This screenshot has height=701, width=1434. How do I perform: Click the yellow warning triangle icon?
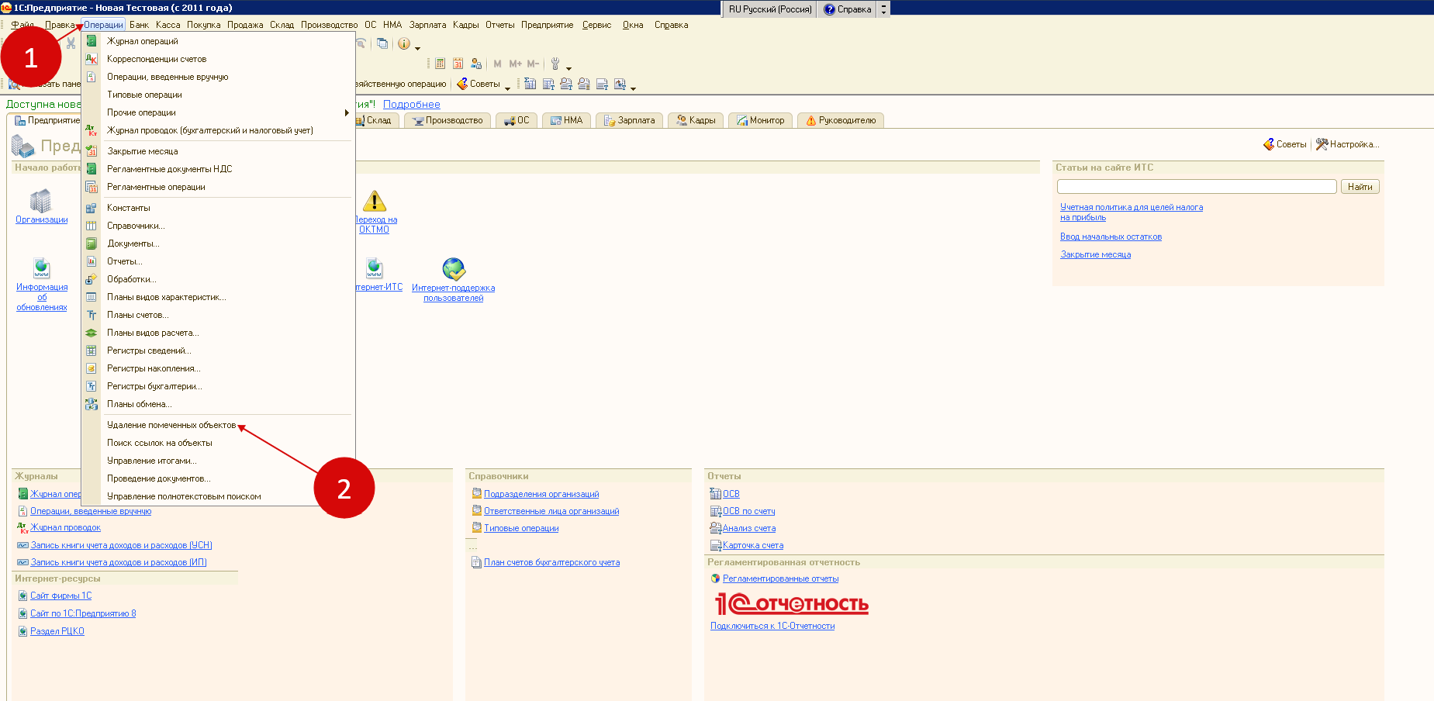pyautogui.click(x=375, y=202)
